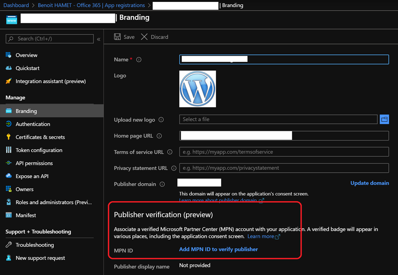
Task: Click the Discard X icon
Action: pos(144,37)
